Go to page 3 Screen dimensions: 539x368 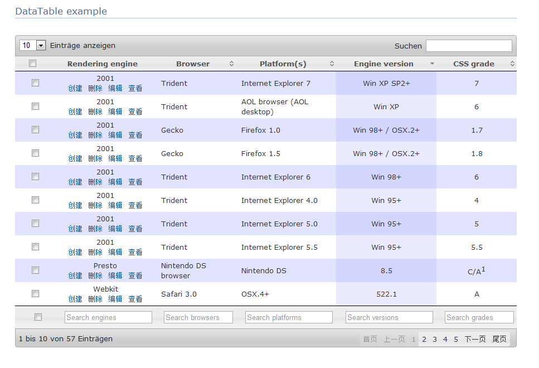pos(435,339)
